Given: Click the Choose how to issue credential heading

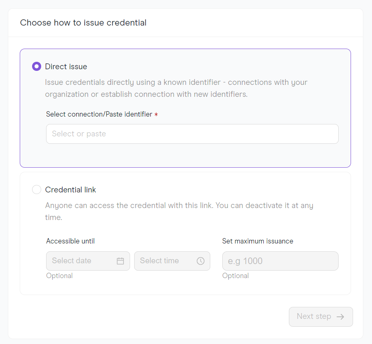Looking at the screenshot, I should click(x=83, y=23).
